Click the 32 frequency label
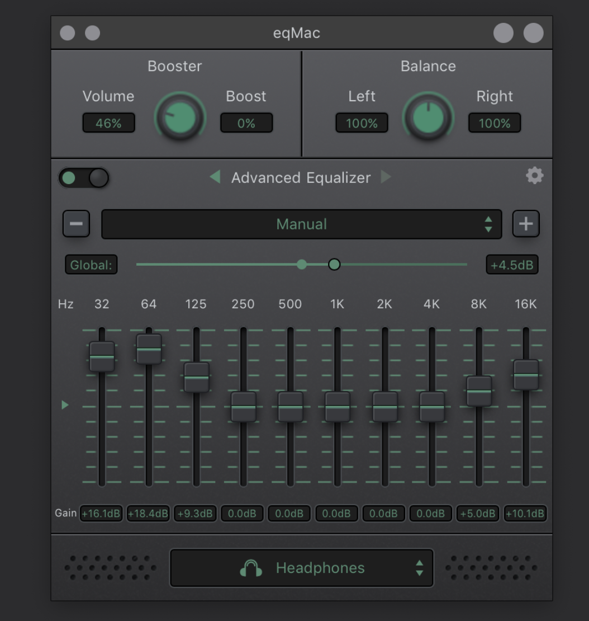Image resolution: width=589 pixels, height=621 pixels. click(x=102, y=304)
